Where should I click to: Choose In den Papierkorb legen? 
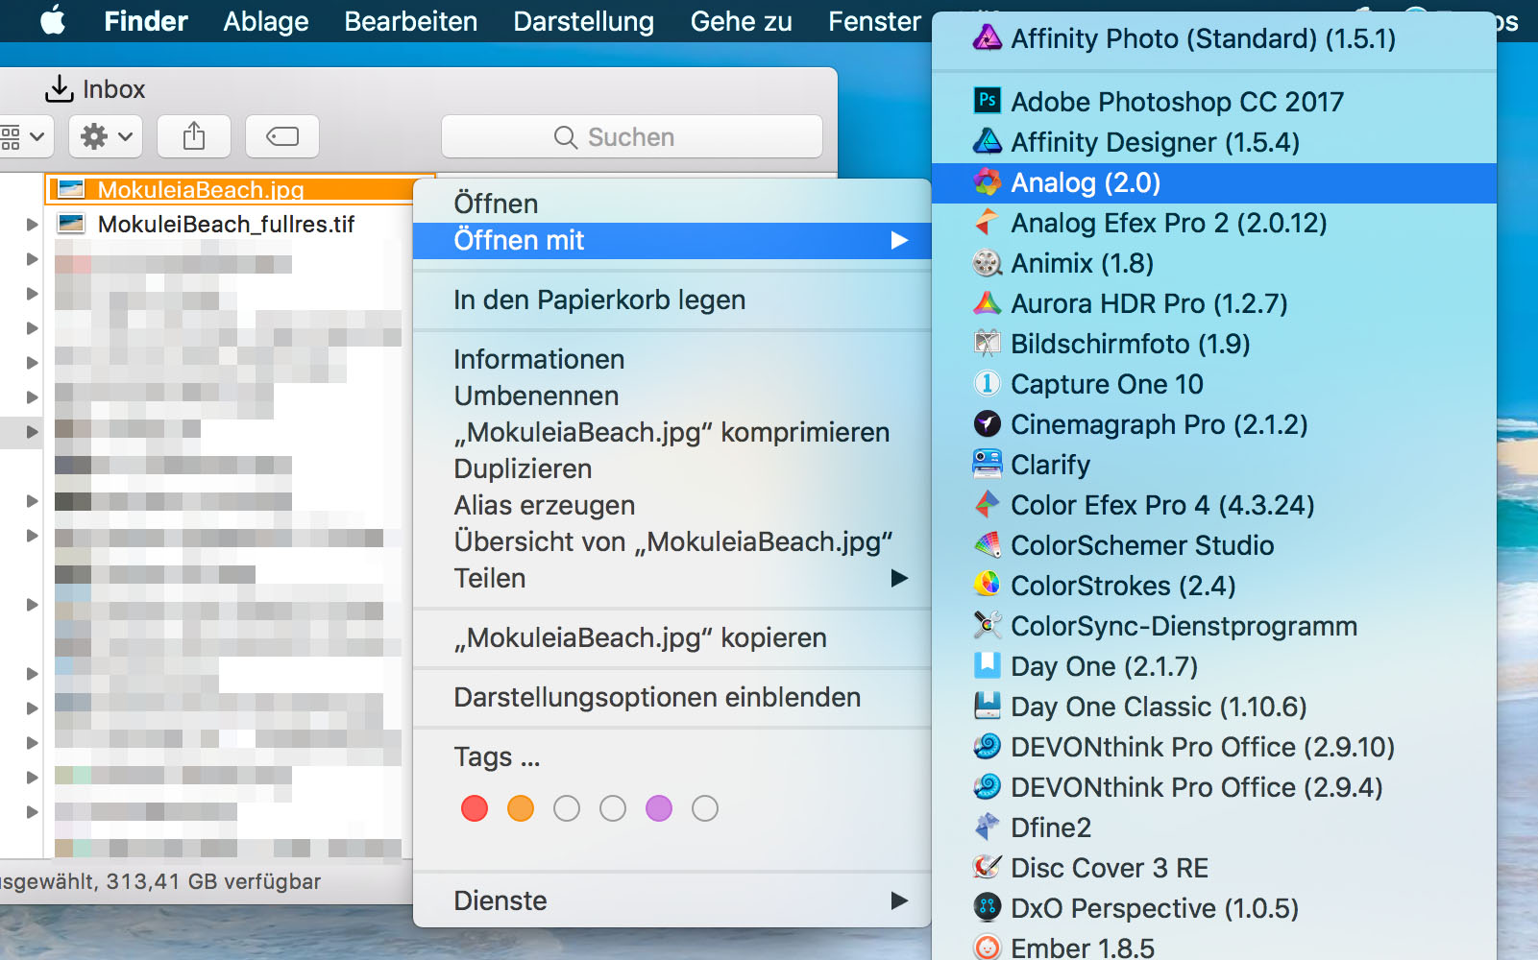(x=599, y=300)
